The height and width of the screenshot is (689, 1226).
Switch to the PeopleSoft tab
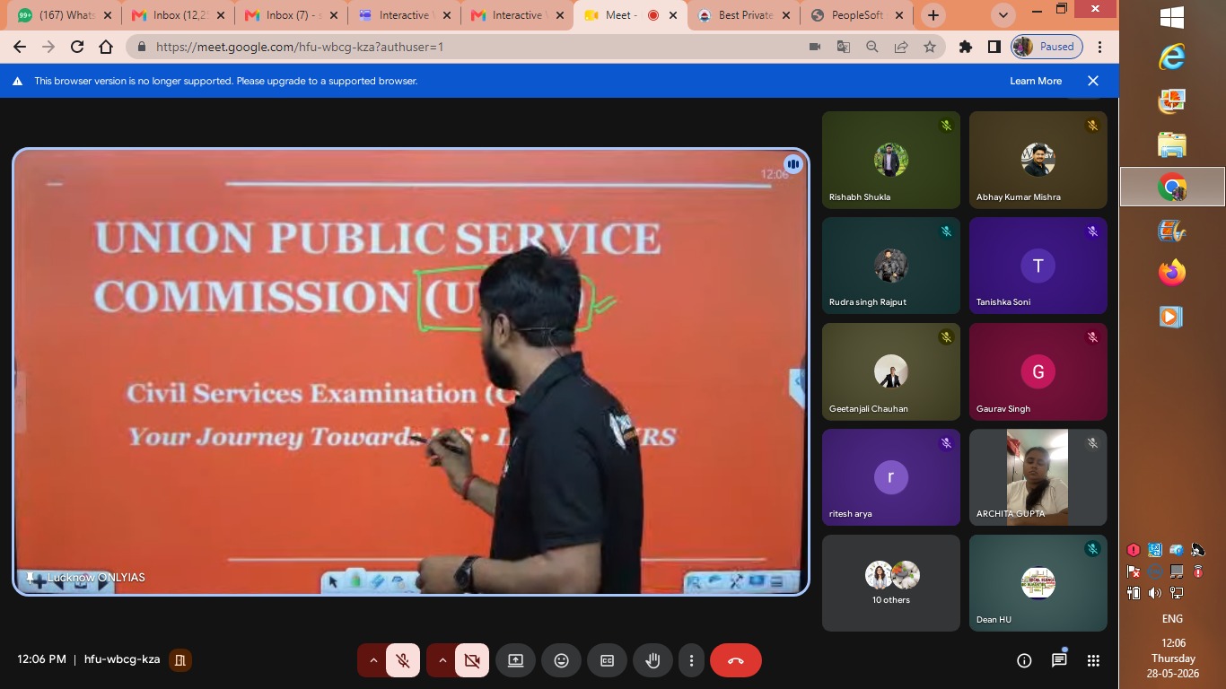[858, 15]
